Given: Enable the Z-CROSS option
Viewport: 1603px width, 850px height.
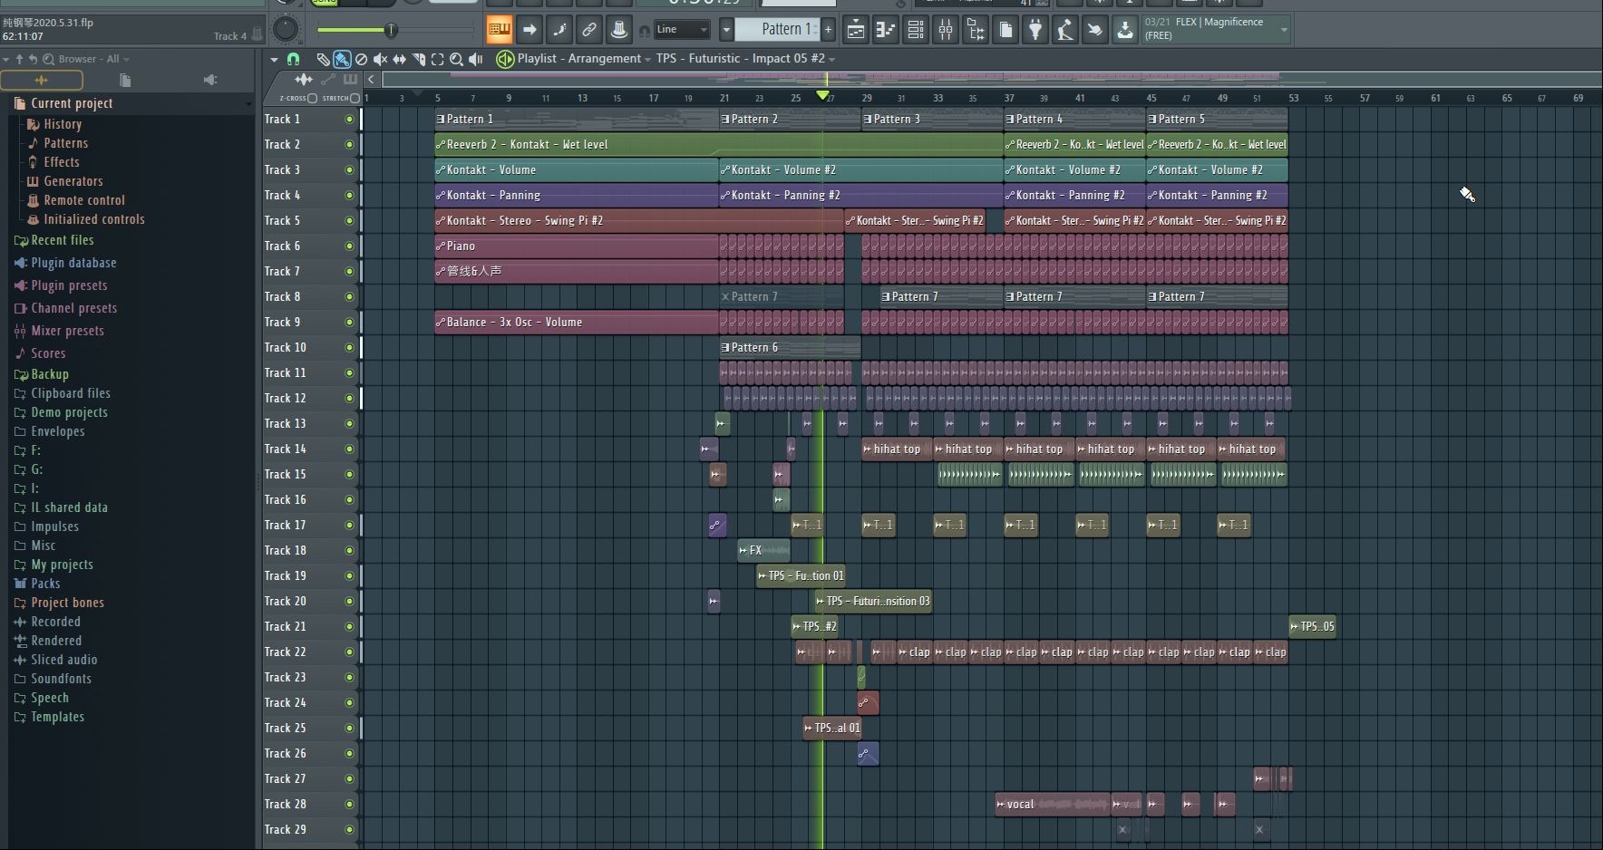Looking at the screenshot, I should 312,98.
